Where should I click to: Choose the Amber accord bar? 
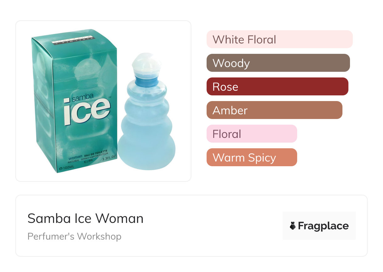click(274, 110)
